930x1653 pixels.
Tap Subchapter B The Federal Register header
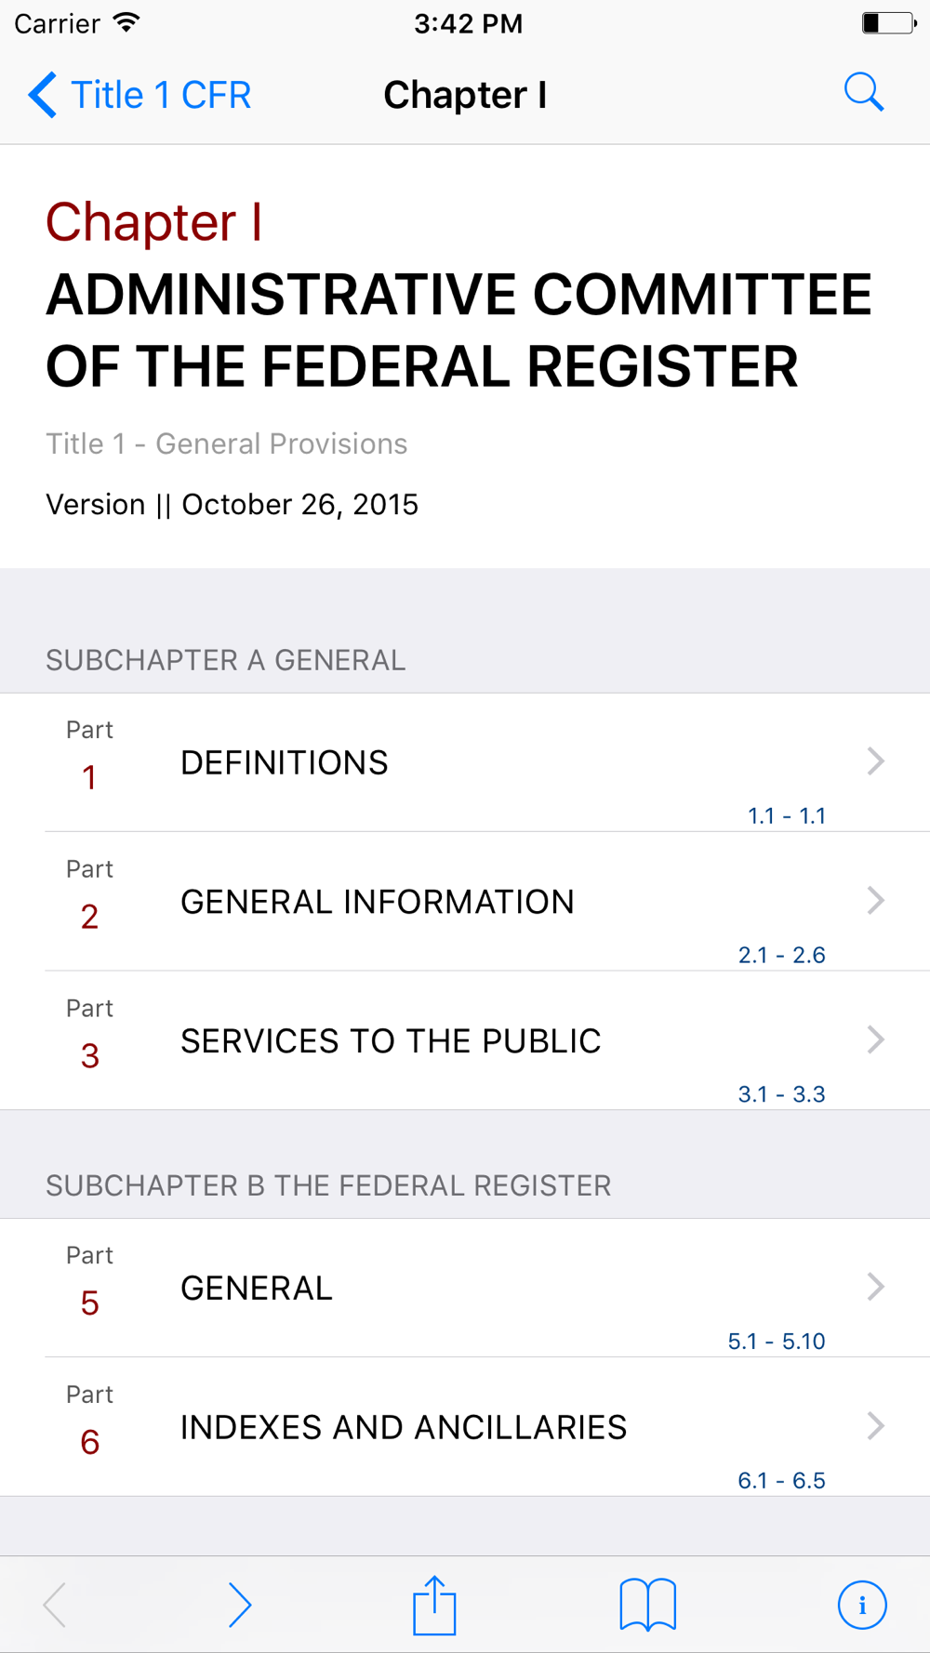328,1185
